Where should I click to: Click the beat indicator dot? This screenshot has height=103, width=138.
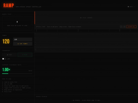coord(128,7)
